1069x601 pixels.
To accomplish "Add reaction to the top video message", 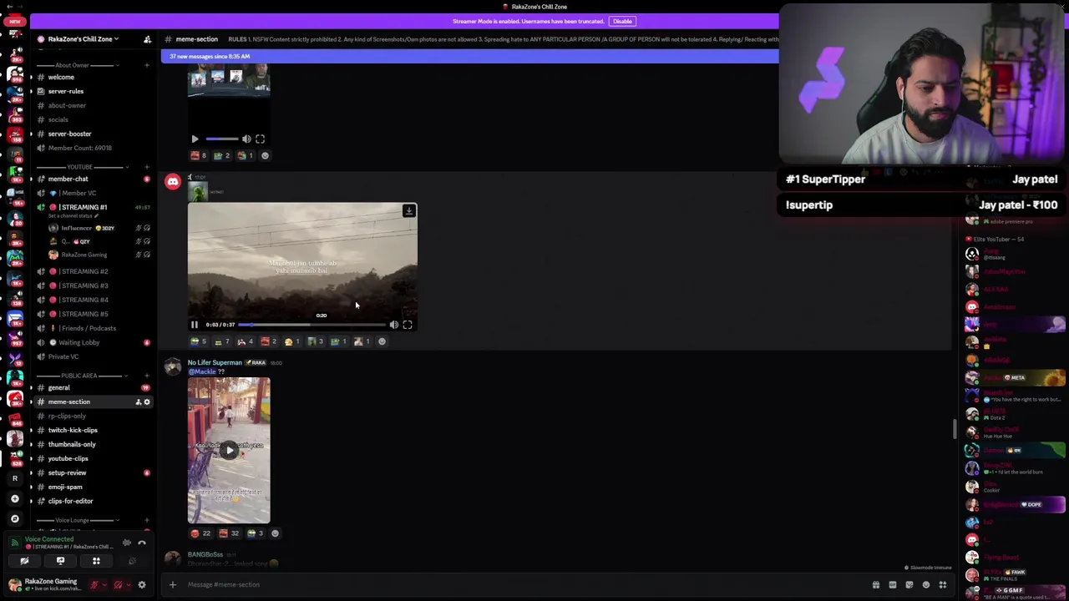I will click(266, 155).
